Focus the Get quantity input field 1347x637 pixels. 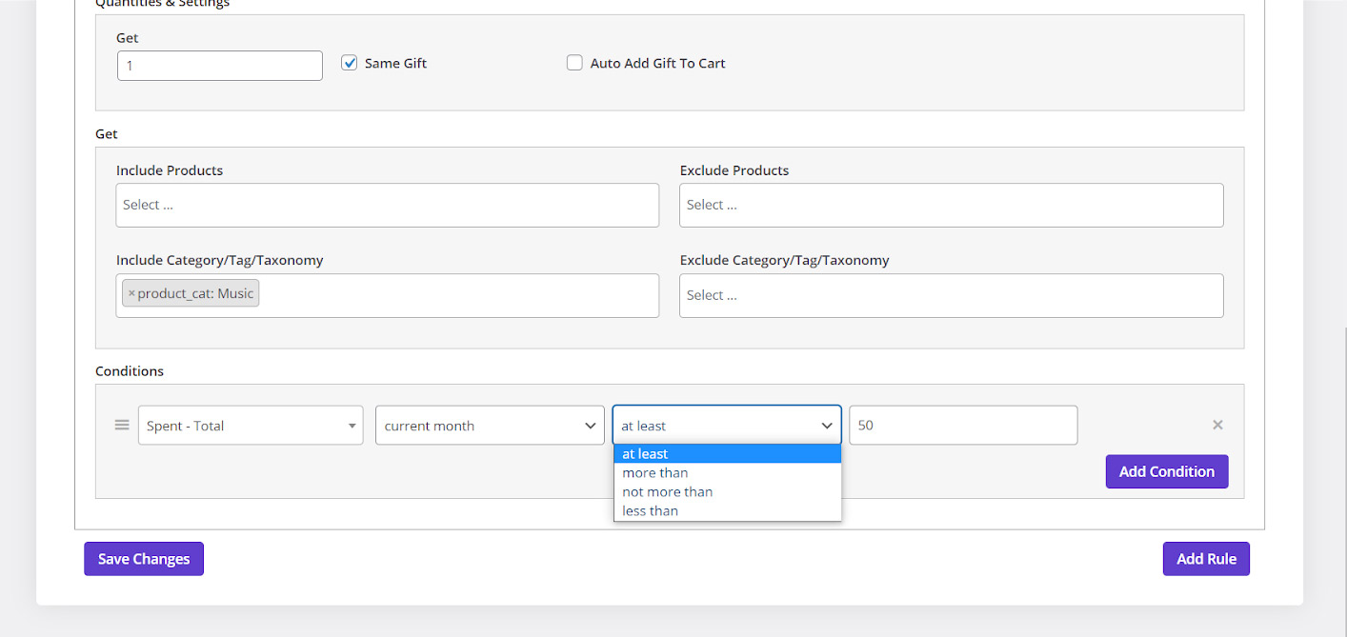(x=219, y=66)
